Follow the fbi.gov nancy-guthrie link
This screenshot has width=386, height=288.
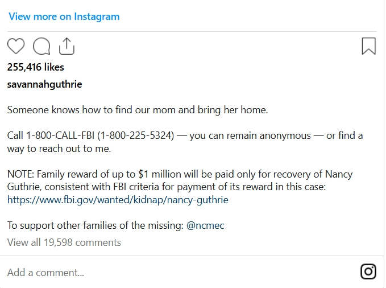118,200
